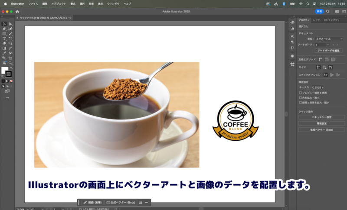Open the Paragraph panel icon
Viewport: 347px width, 210px height.
292,42
